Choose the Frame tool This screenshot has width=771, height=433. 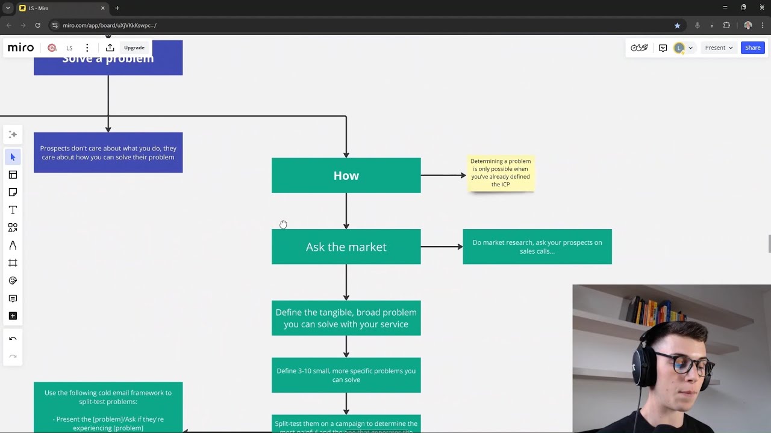13,263
